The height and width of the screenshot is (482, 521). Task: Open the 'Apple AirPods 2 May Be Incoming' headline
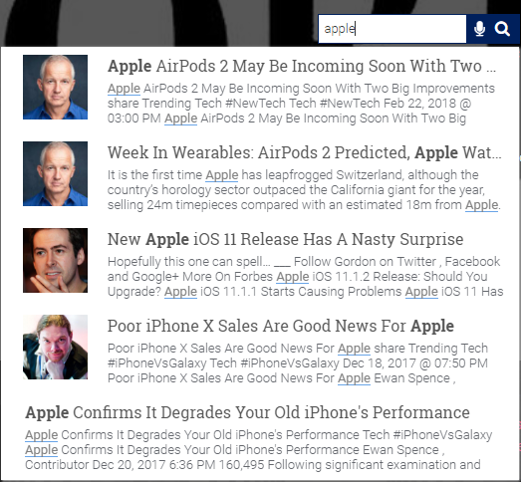tap(302, 66)
